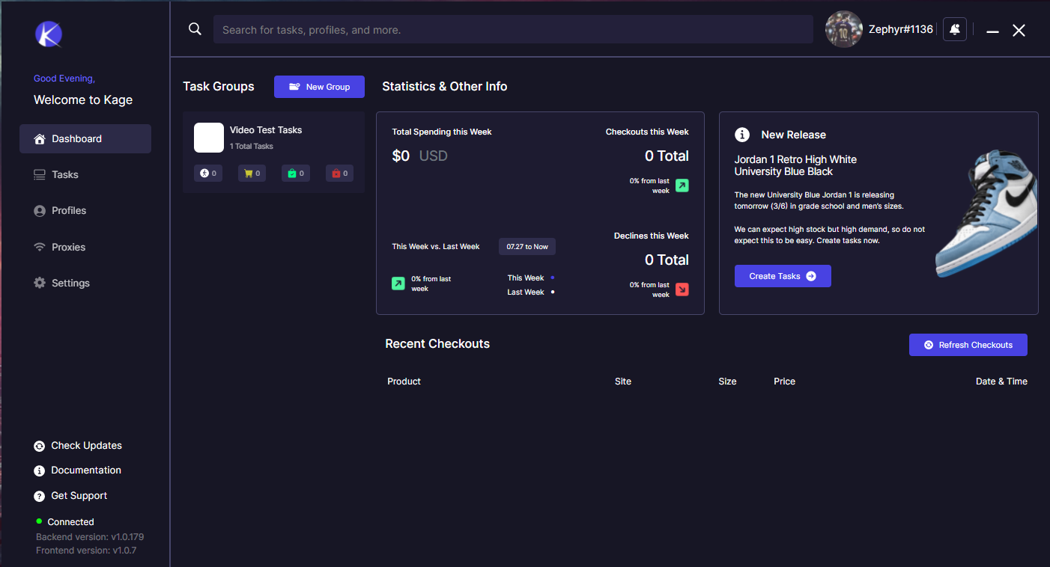Open the 07.27 to Now date range
The width and height of the screenshot is (1050, 567).
[527, 247]
